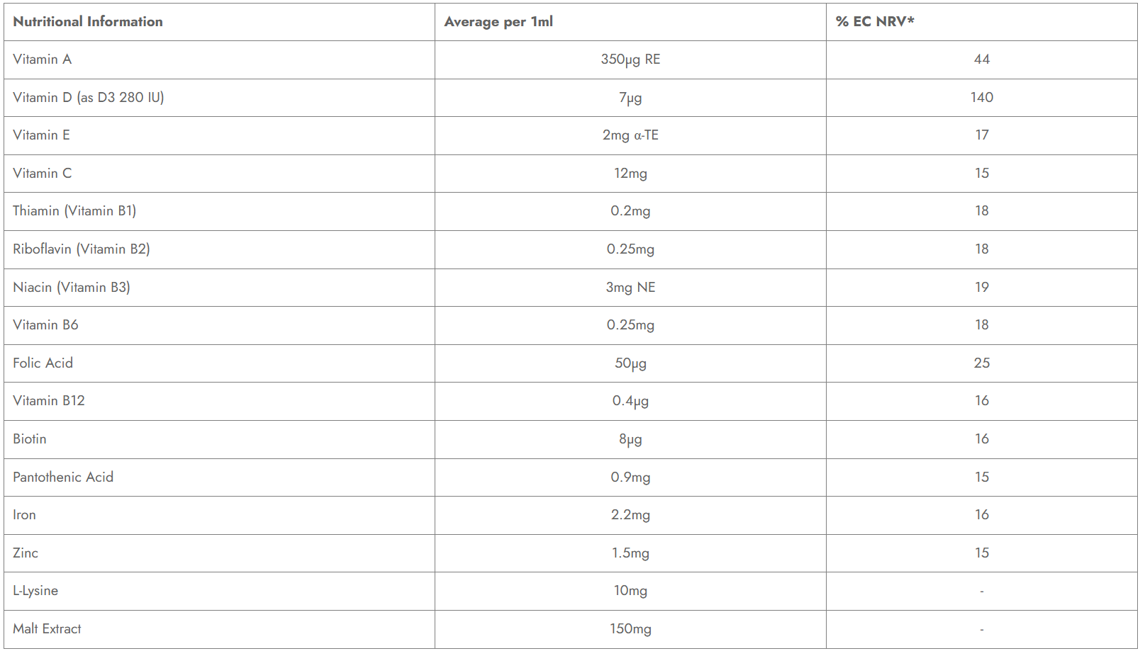Click the 2mg α-TE amount

630,135
